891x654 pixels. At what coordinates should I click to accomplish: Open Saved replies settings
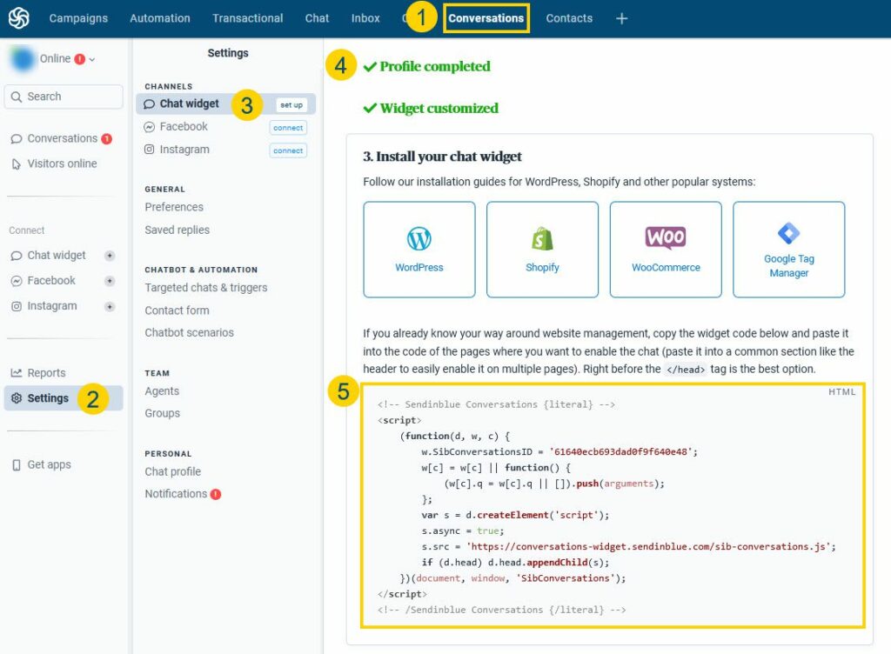click(178, 230)
